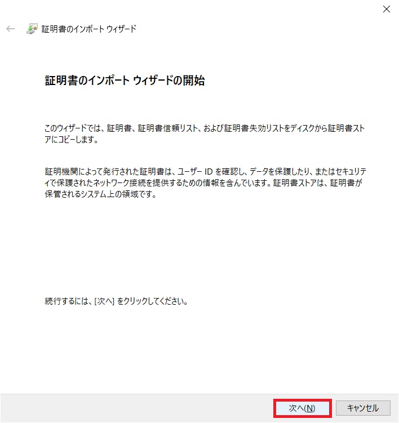Click the word ID in the description

(x=209, y=172)
